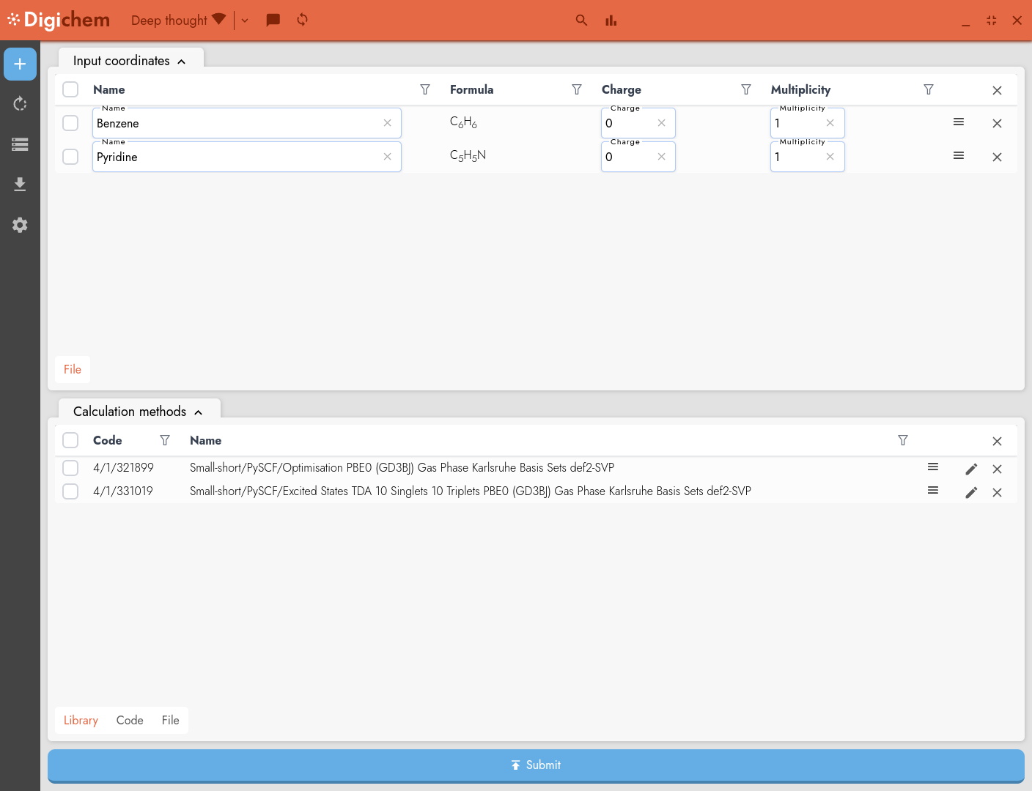Select checkbox for method 4/1/331019
The height and width of the screenshot is (791, 1032).
(70, 491)
